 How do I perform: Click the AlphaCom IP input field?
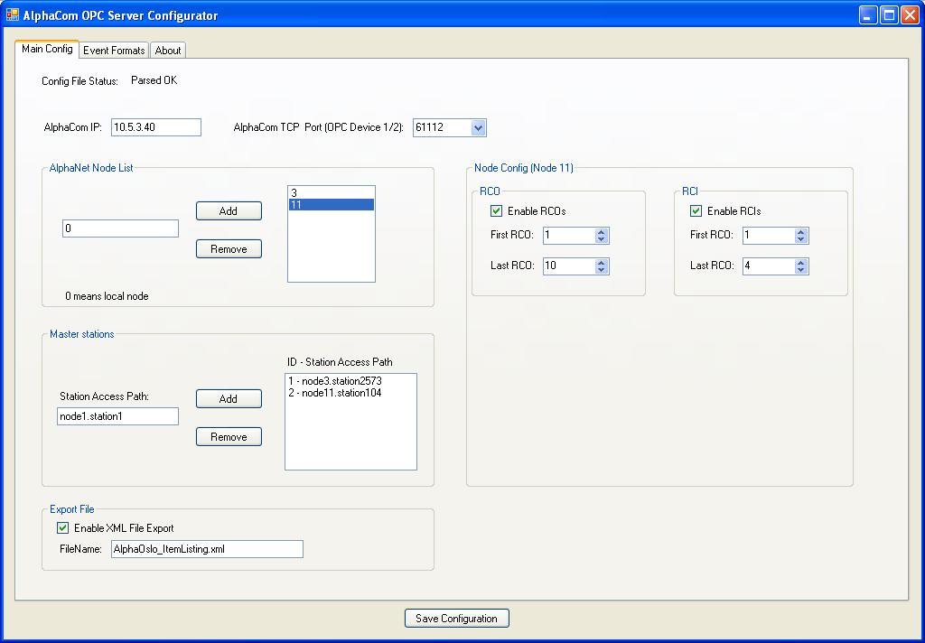pos(155,127)
